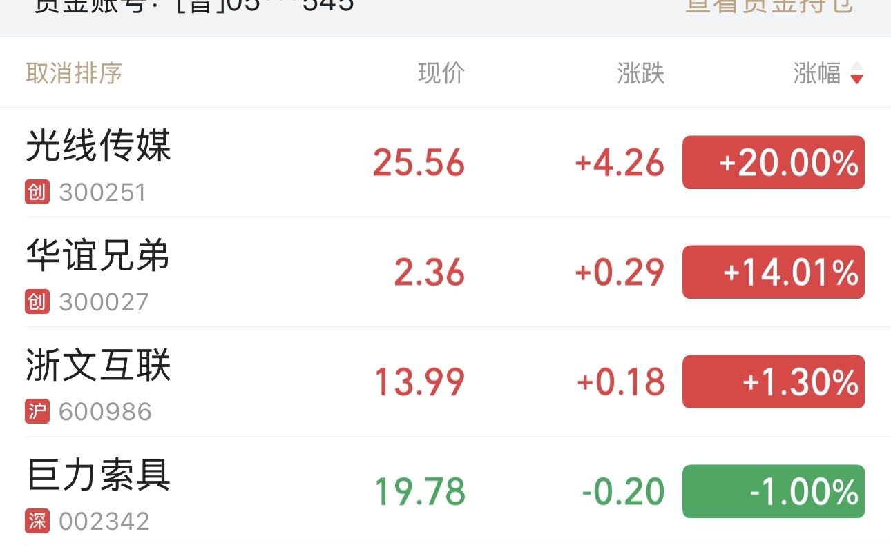This screenshot has height=554, width=891.
Task: Cancel sorting via 取消排序
Action: (x=74, y=72)
